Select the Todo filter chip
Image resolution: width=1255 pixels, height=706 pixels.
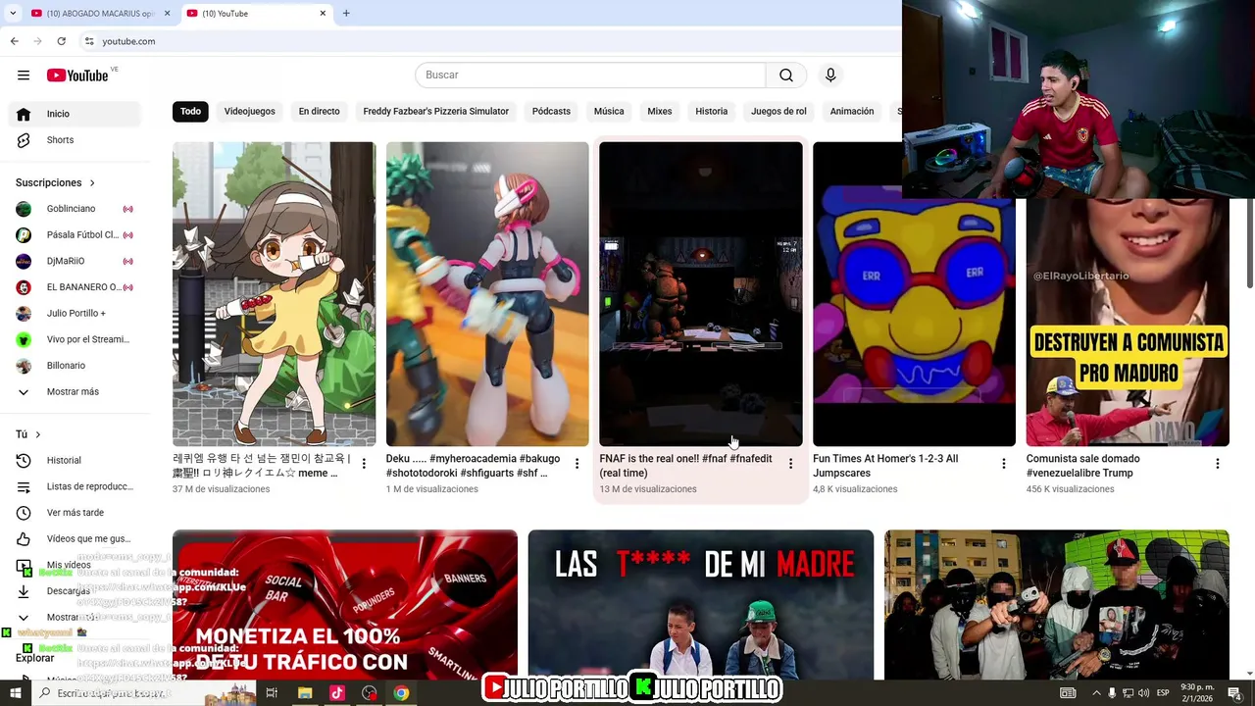pos(190,111)
